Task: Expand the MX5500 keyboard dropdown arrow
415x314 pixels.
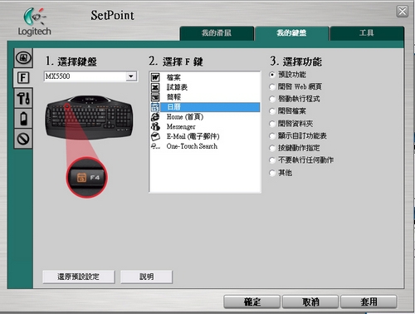Action: pyautogui.click(x=131, y=76)
